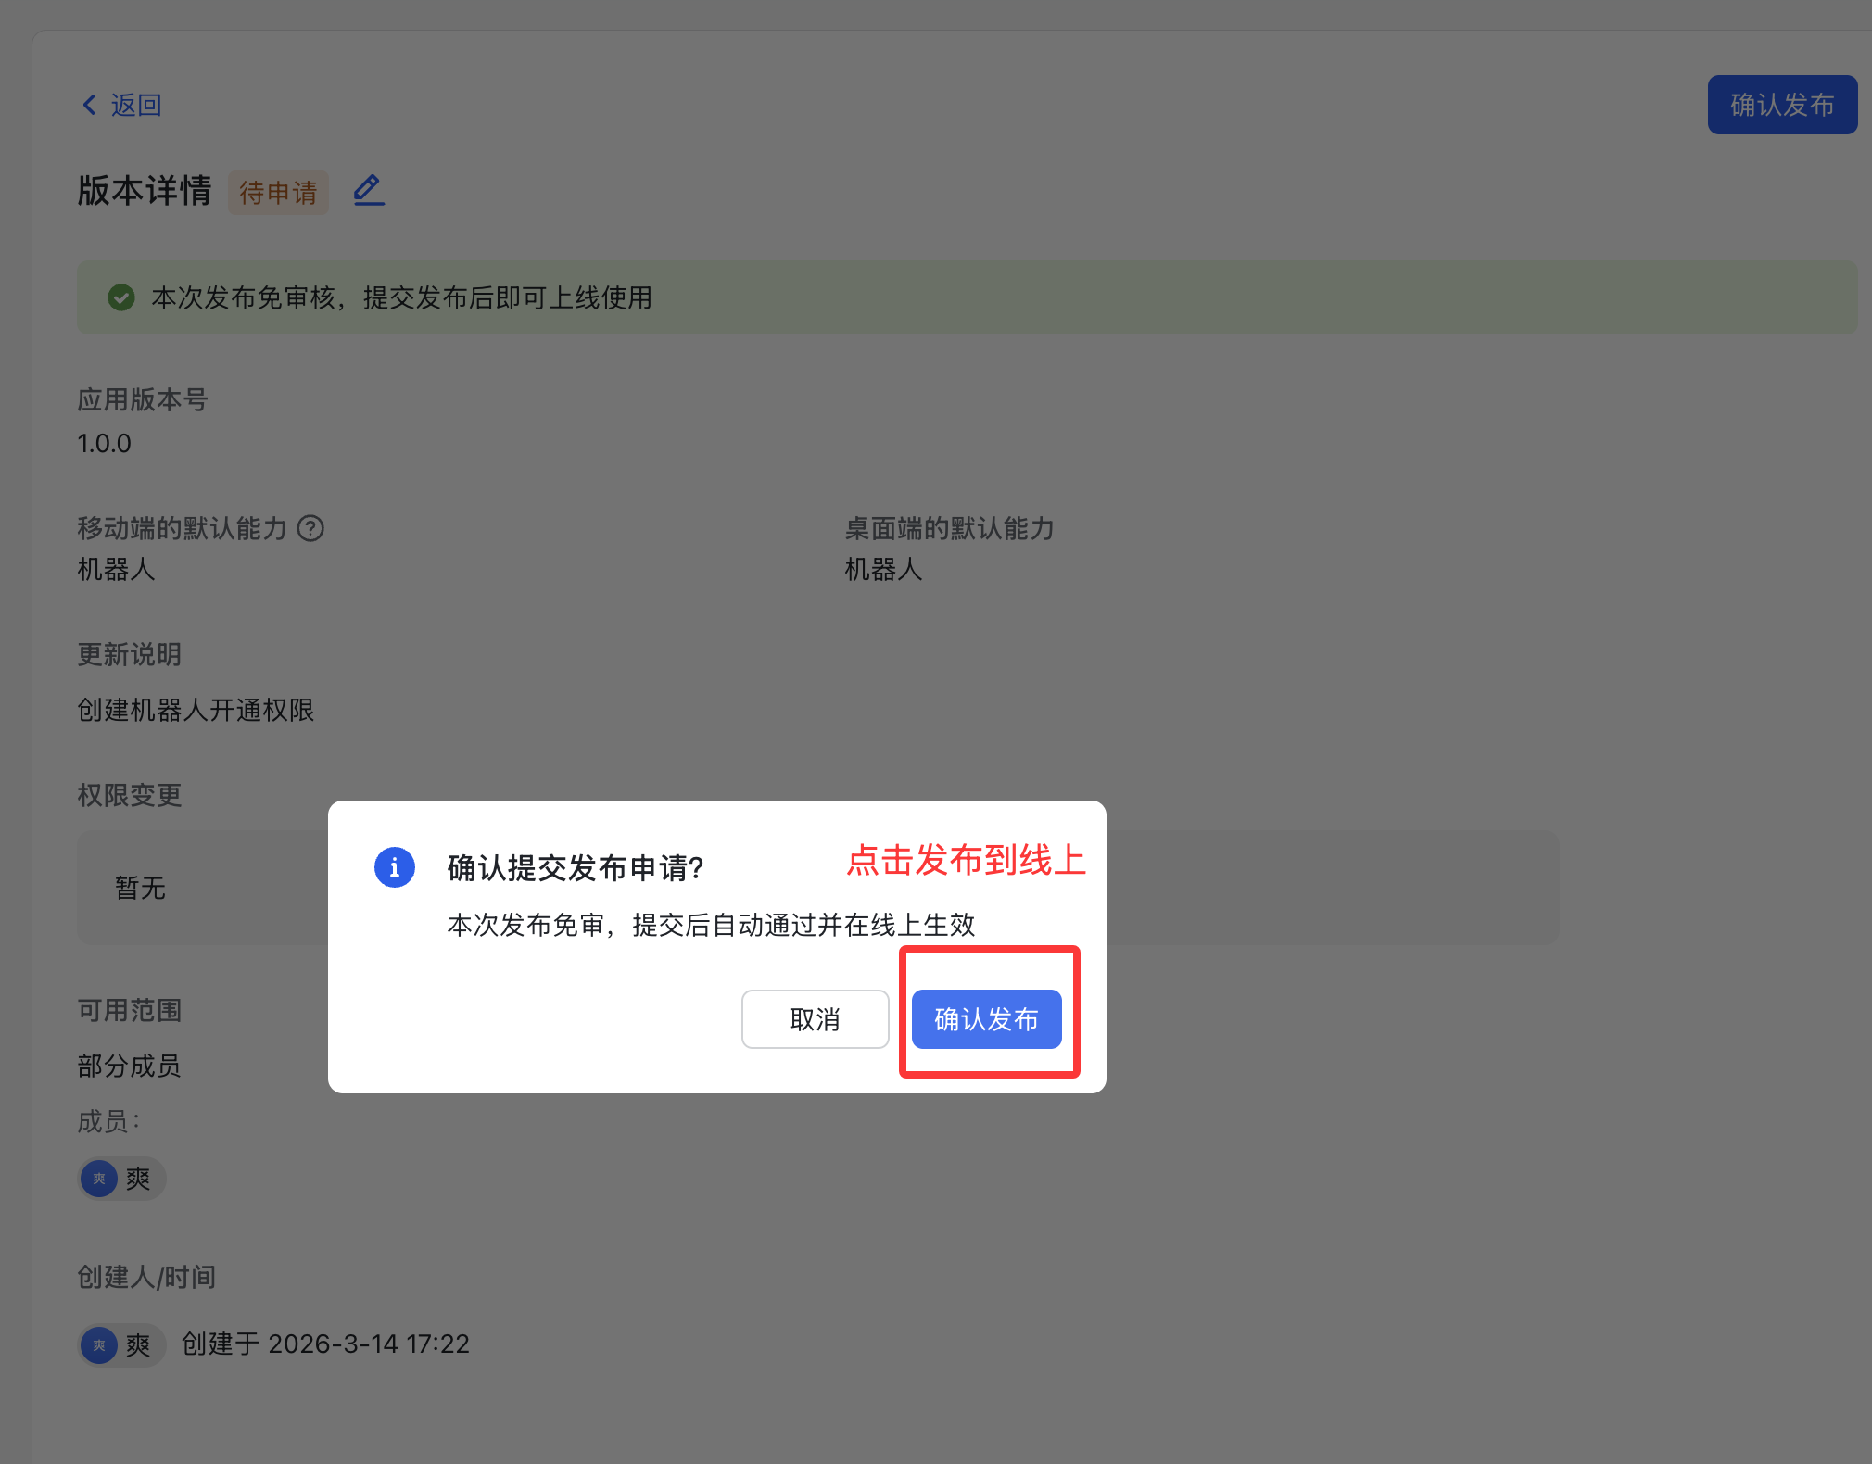Click the blue info icon in the dialog
This screenshot has width=1872, height=1464.
(x=394, y=868)
